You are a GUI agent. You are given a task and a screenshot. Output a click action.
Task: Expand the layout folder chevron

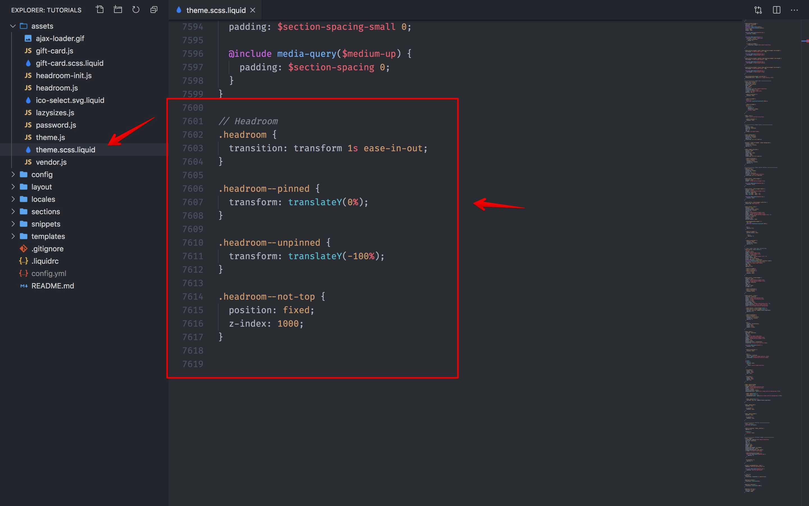pyautogui.click(x=13, y=187)
